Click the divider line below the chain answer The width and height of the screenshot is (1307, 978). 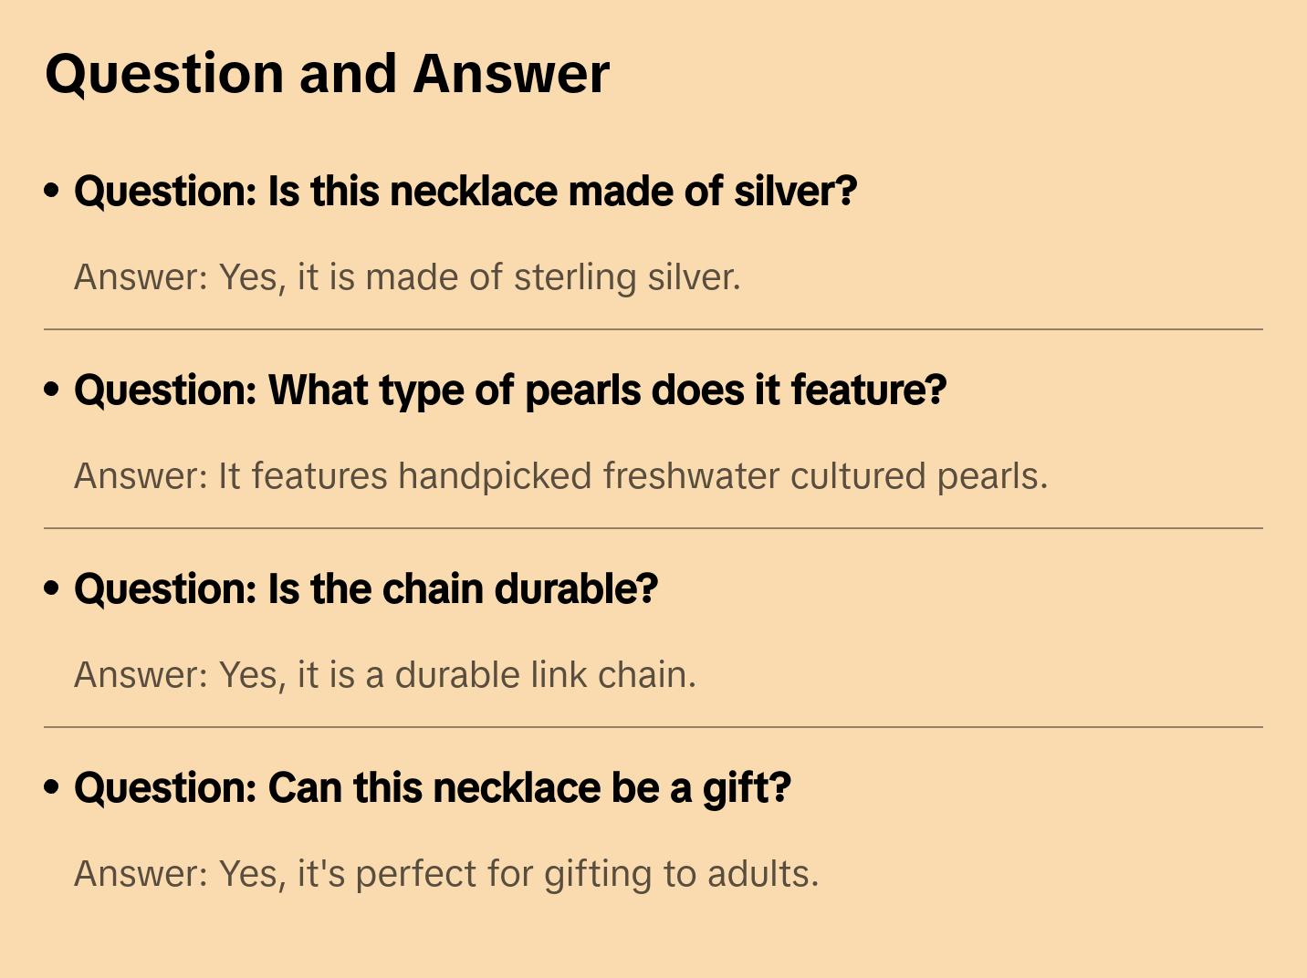[x=653, y=727]
